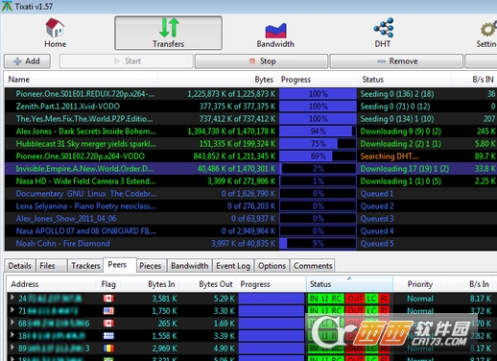Select Documentary GNU Linux The Codebr transfer

[x=250, y=194]
